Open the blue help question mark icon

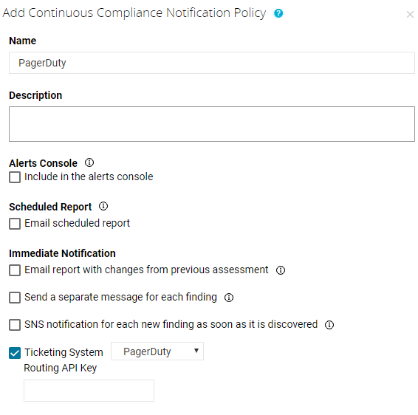pyautogui.click(x=278, y=13)
